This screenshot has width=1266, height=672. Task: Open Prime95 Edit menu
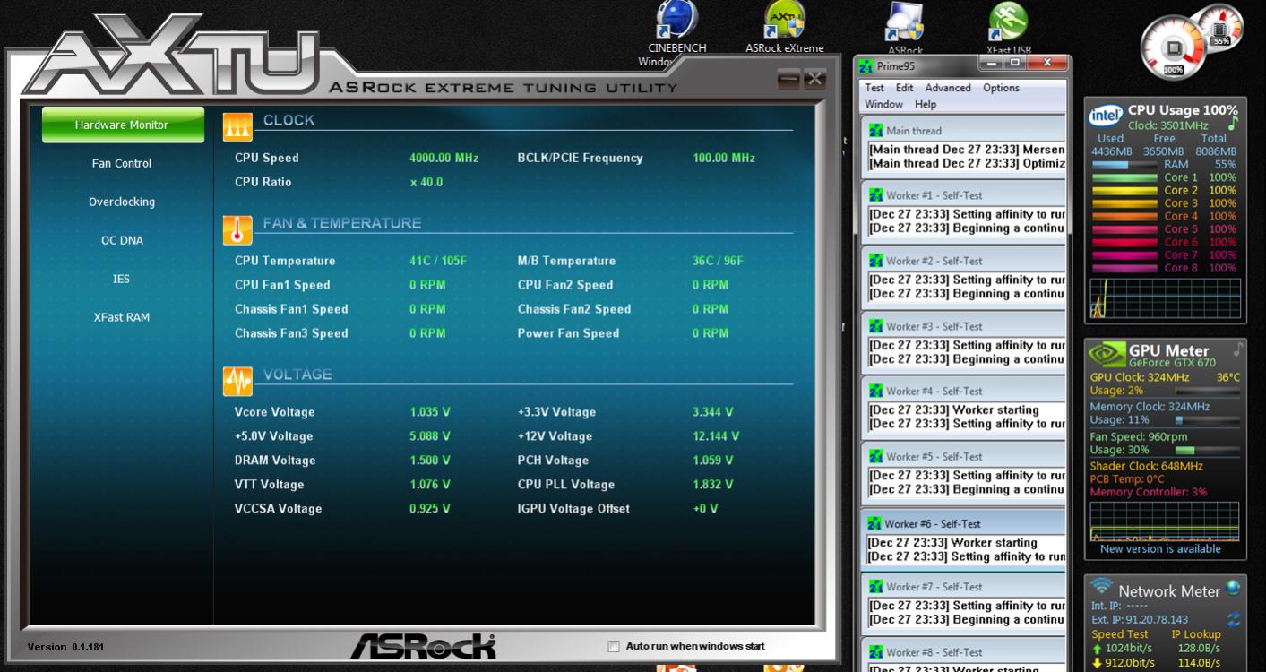pos(905,88)
